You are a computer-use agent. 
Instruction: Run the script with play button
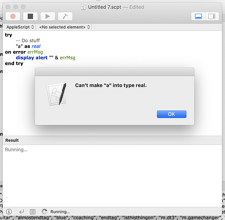pos(48,16)
